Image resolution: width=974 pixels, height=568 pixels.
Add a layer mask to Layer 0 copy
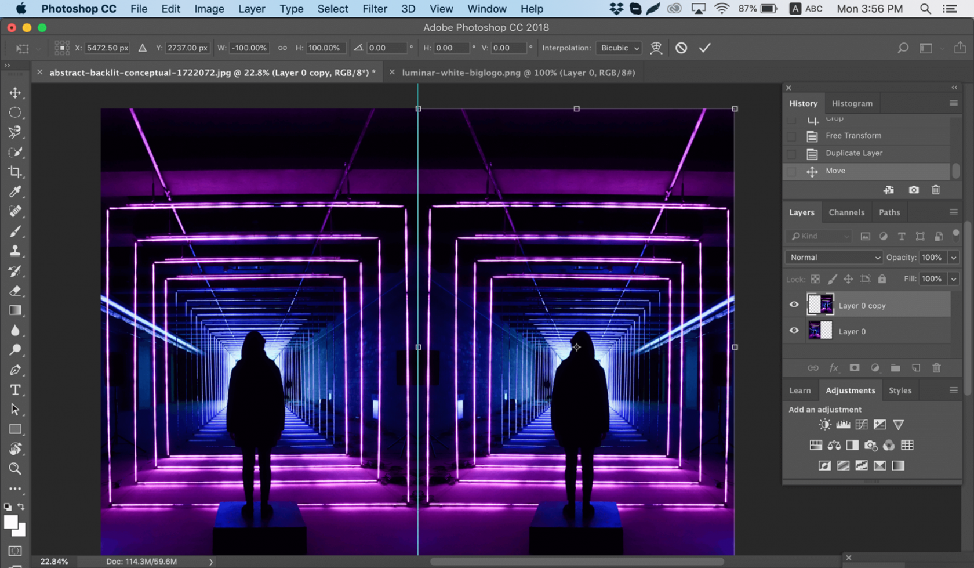pos(854,368)
